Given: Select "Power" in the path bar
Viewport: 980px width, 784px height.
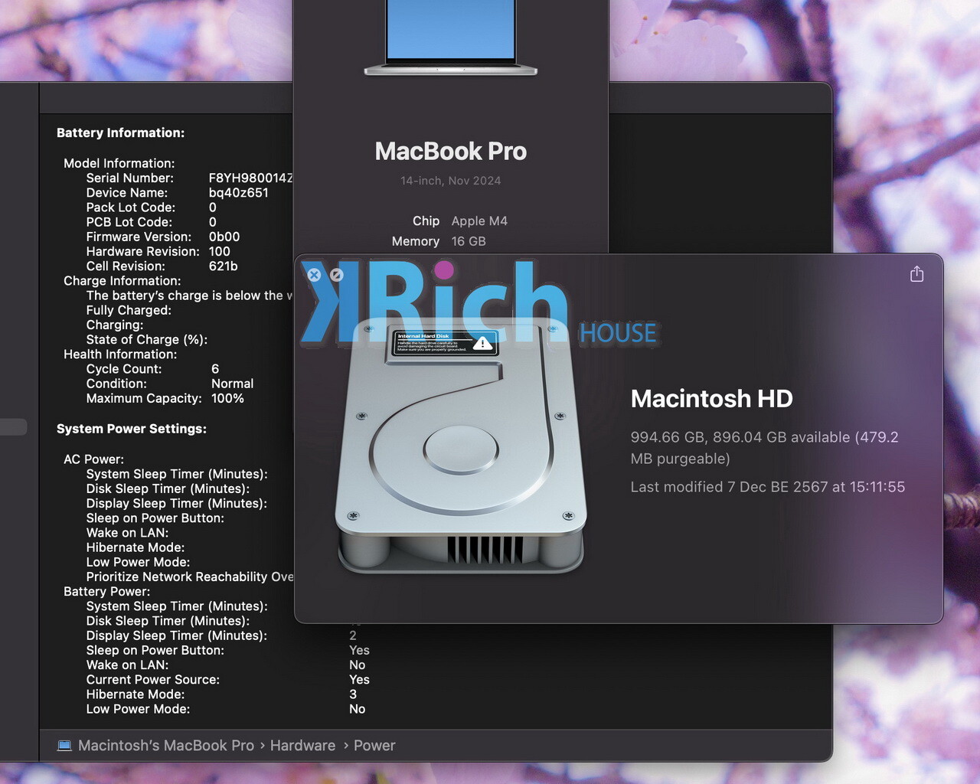Looking at the screenshot, I should coord(374,746).
